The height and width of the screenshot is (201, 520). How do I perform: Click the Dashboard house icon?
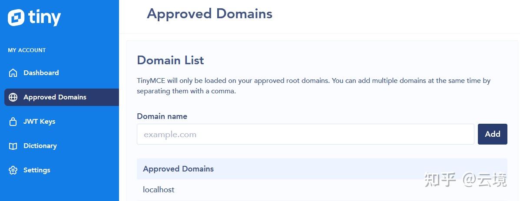click(x=13, y=73)
